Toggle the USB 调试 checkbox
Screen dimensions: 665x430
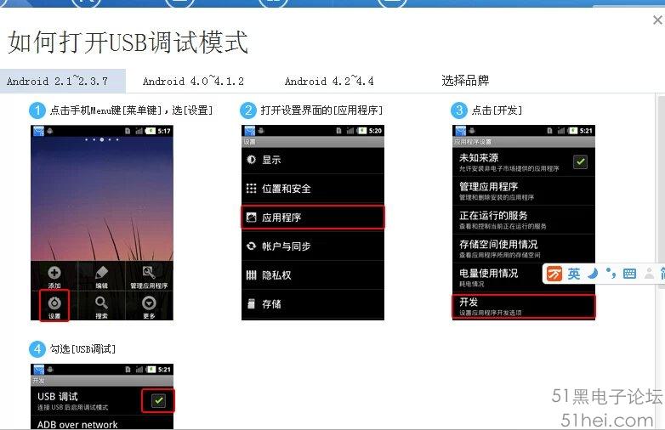coord(158,400)
